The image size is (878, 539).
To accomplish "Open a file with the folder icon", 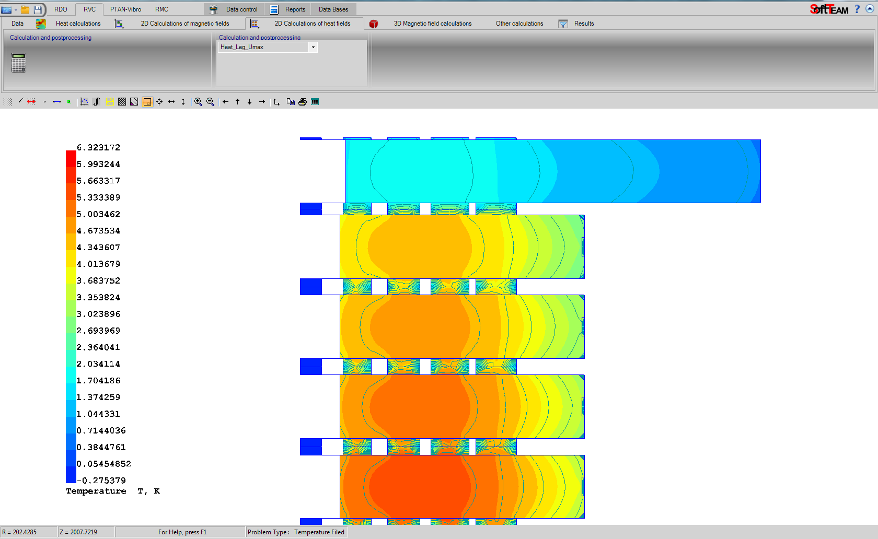I will tap(25, 9).
